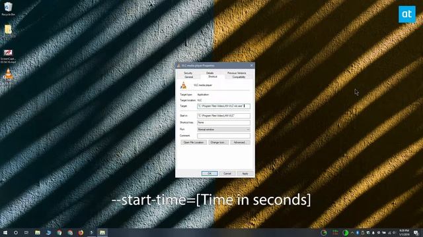Screen dimensions: 423x237
Task: Click the Apply button
Action: [x=245, y=174]
